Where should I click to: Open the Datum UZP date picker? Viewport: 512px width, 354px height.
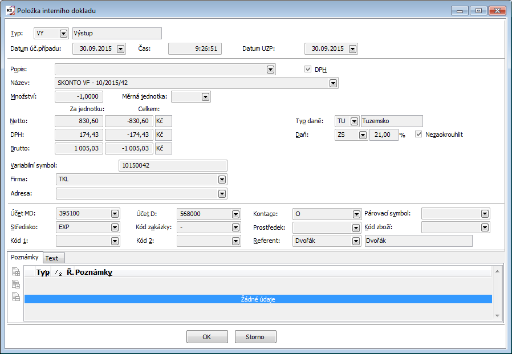tap(352, 49)
